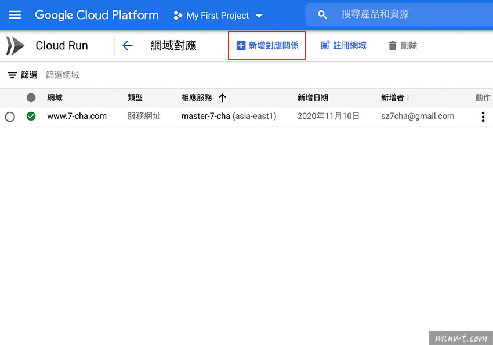Viewport: 493px width, 345px height.
Task: Click the 網域對應 page title
Action: coord(173,46)
